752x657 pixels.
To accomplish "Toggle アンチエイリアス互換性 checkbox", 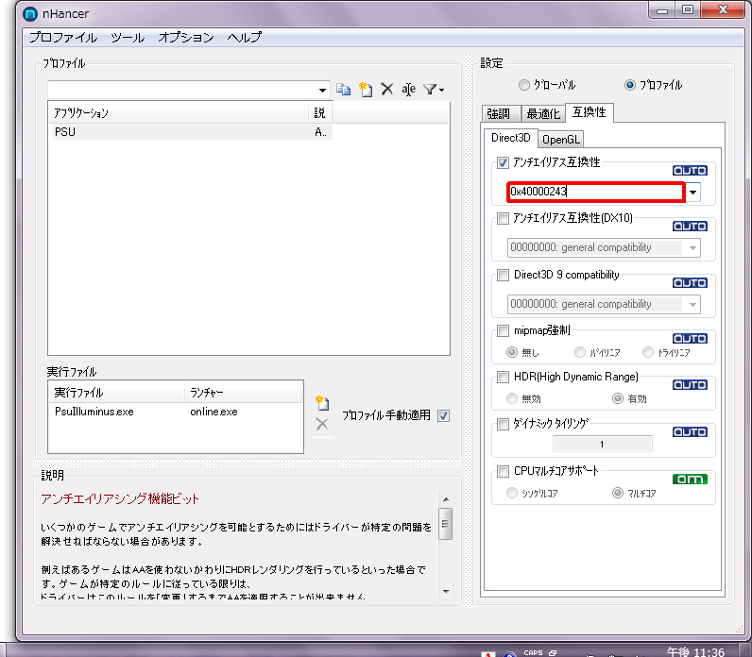I will [x=503, y=163].
